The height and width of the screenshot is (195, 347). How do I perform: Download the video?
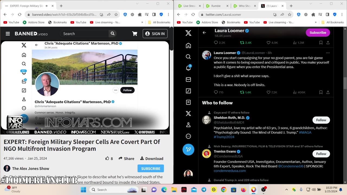(152, 158)
